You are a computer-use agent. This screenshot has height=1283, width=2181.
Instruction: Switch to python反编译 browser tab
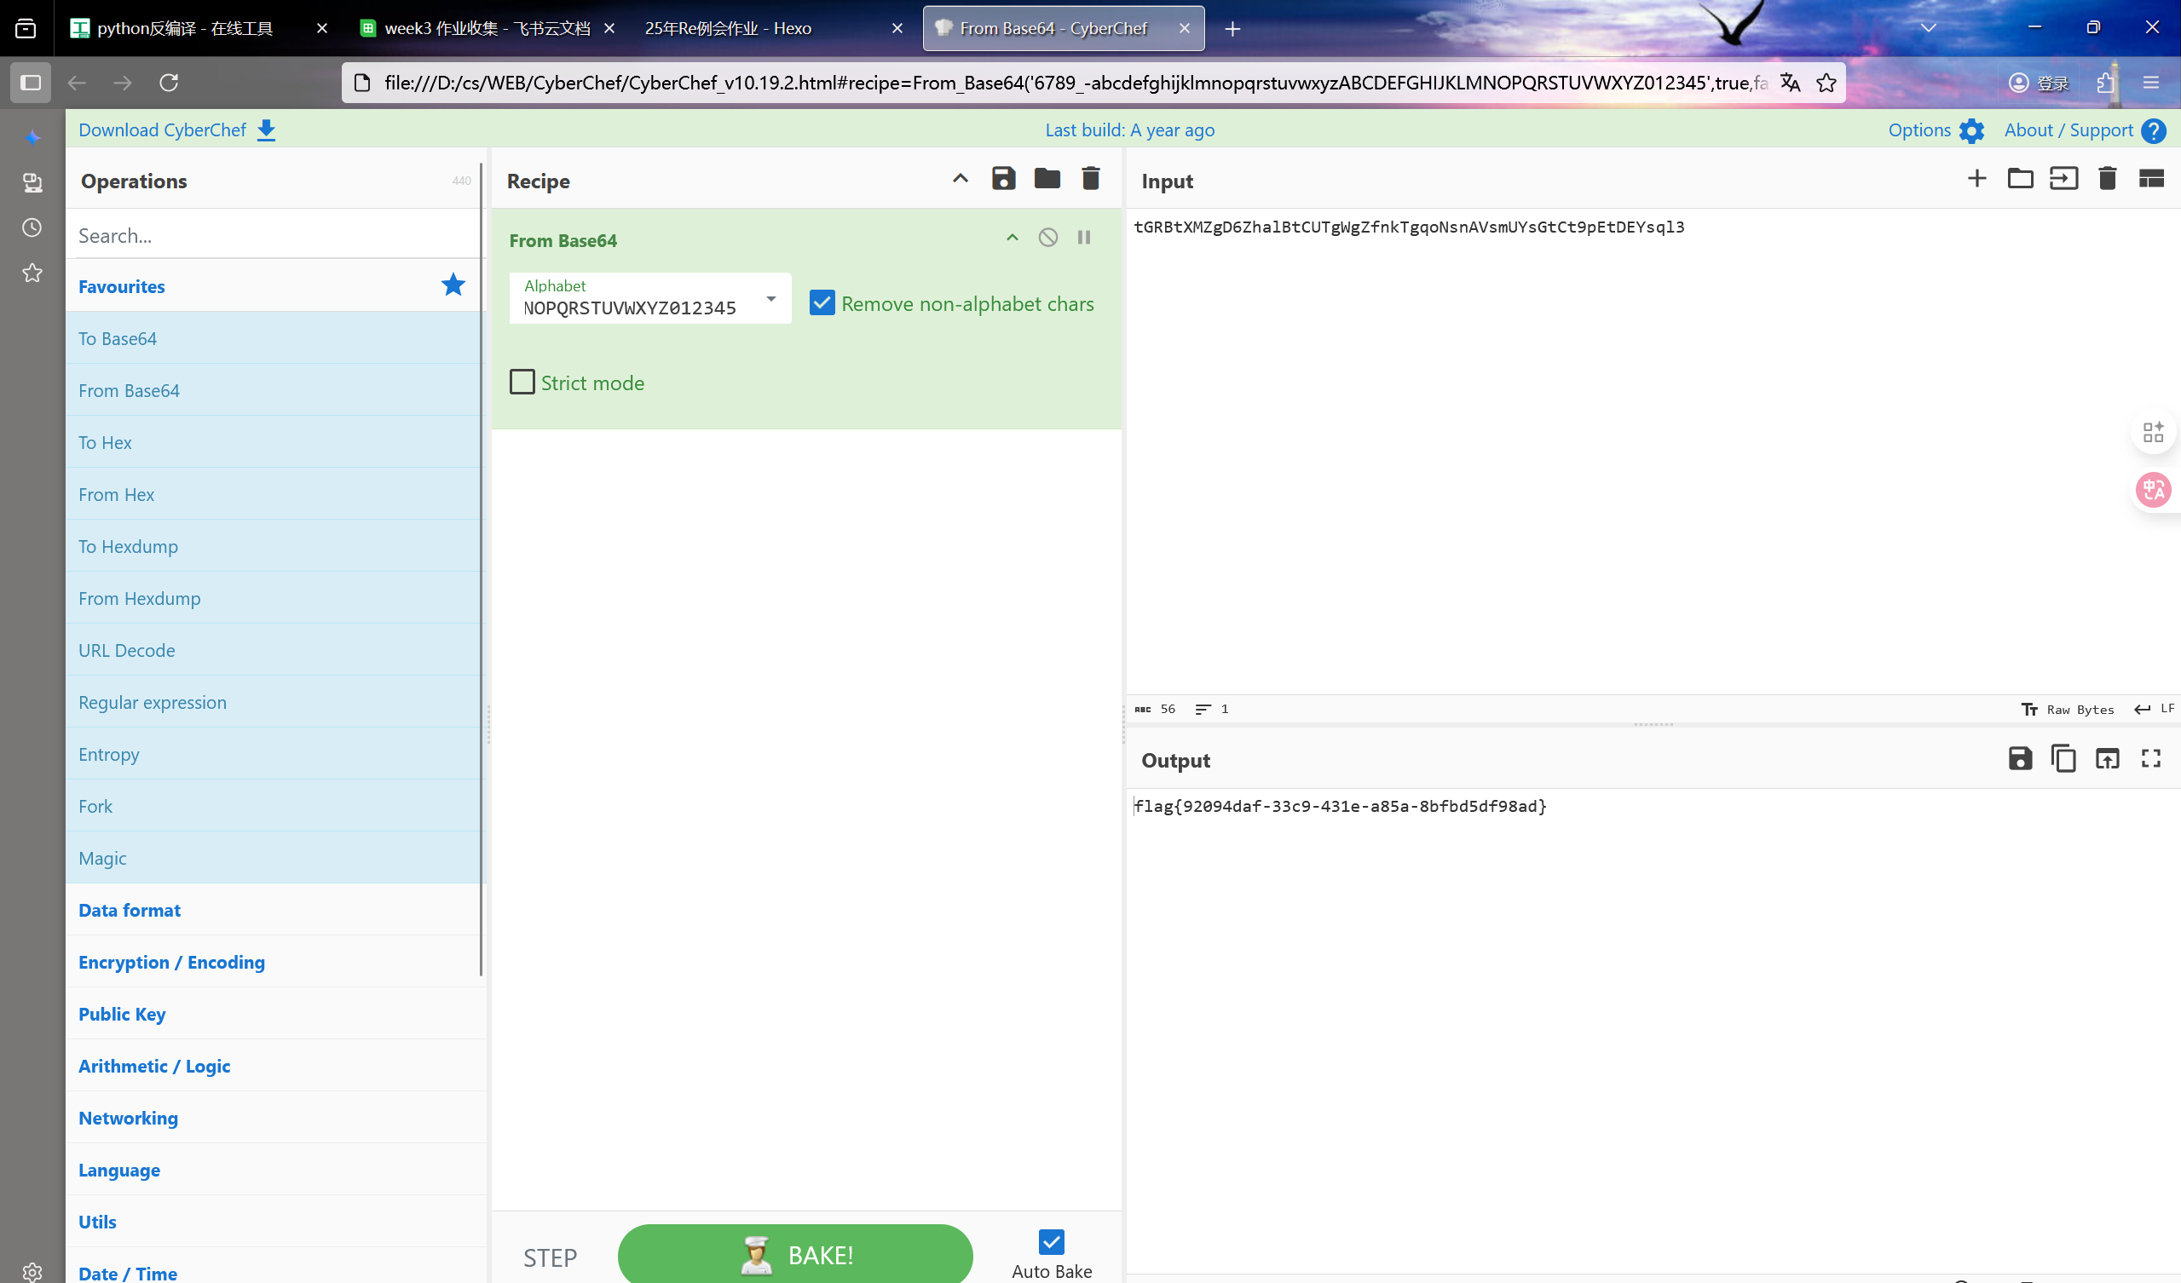(x=185, y=29)
